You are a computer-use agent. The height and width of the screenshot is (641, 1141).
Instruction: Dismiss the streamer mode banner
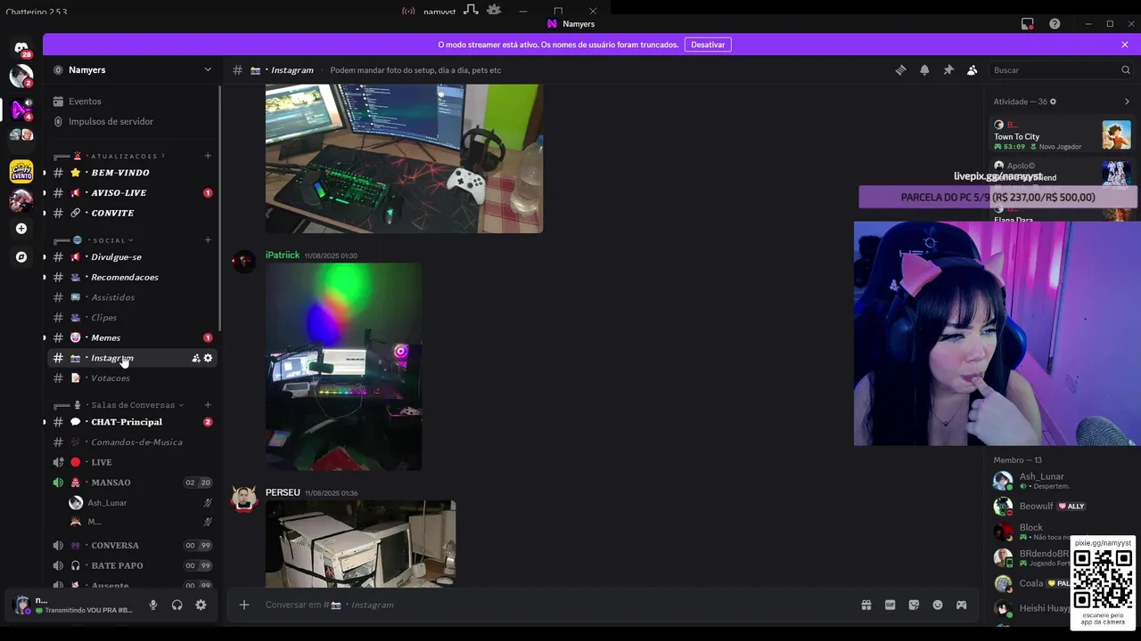tap(1125, 45)
